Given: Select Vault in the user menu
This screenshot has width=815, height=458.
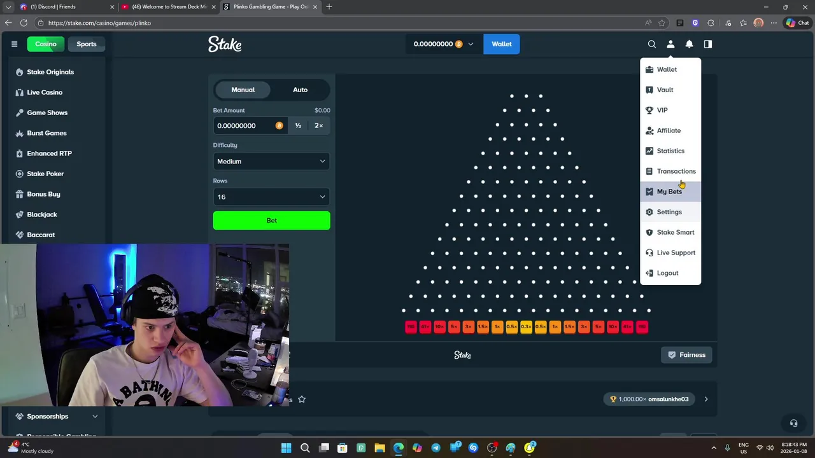Looking at the screenshot, I should pos(670,90).
